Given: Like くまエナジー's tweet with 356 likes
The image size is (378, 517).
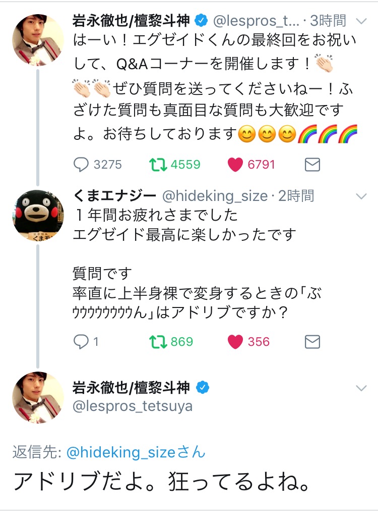Looking at the screenshot, I should [235, 342].
